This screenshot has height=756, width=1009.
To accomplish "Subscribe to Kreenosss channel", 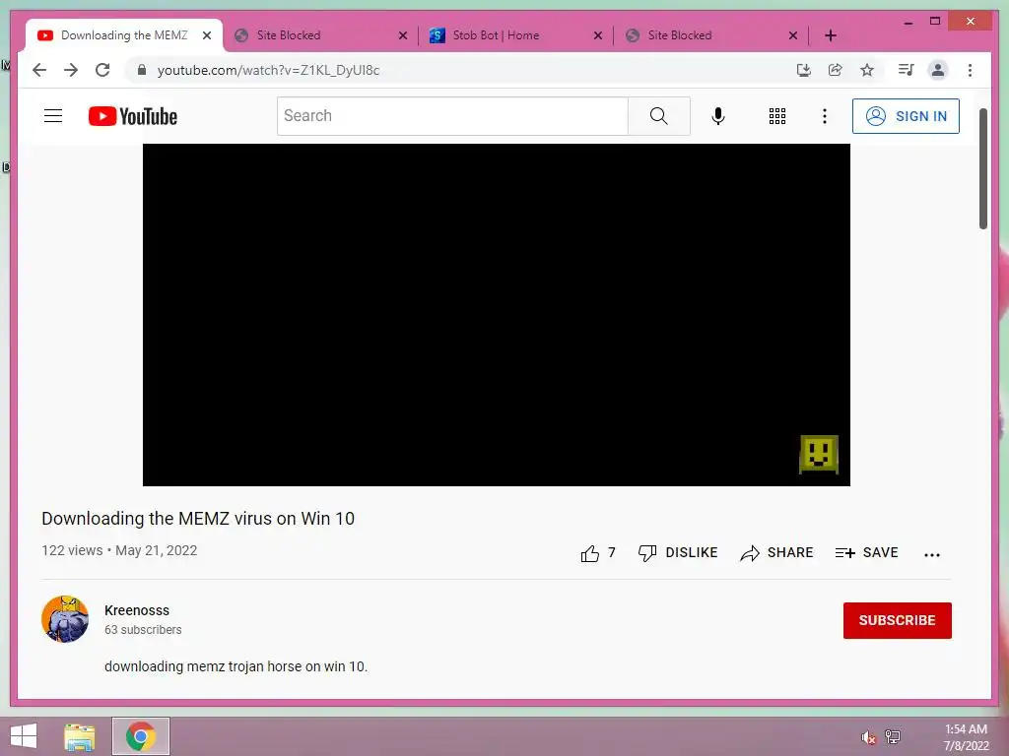I will 897,620.
